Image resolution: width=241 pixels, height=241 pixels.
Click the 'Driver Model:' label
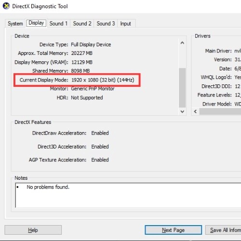click(217, 104)
